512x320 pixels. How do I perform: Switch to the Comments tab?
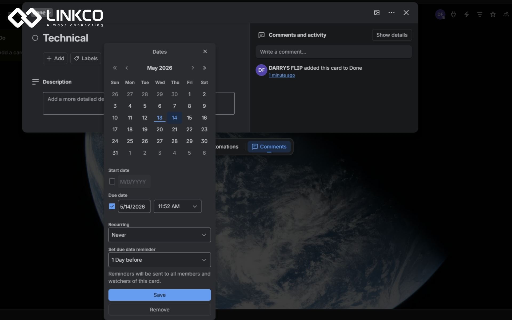(269, 147)
